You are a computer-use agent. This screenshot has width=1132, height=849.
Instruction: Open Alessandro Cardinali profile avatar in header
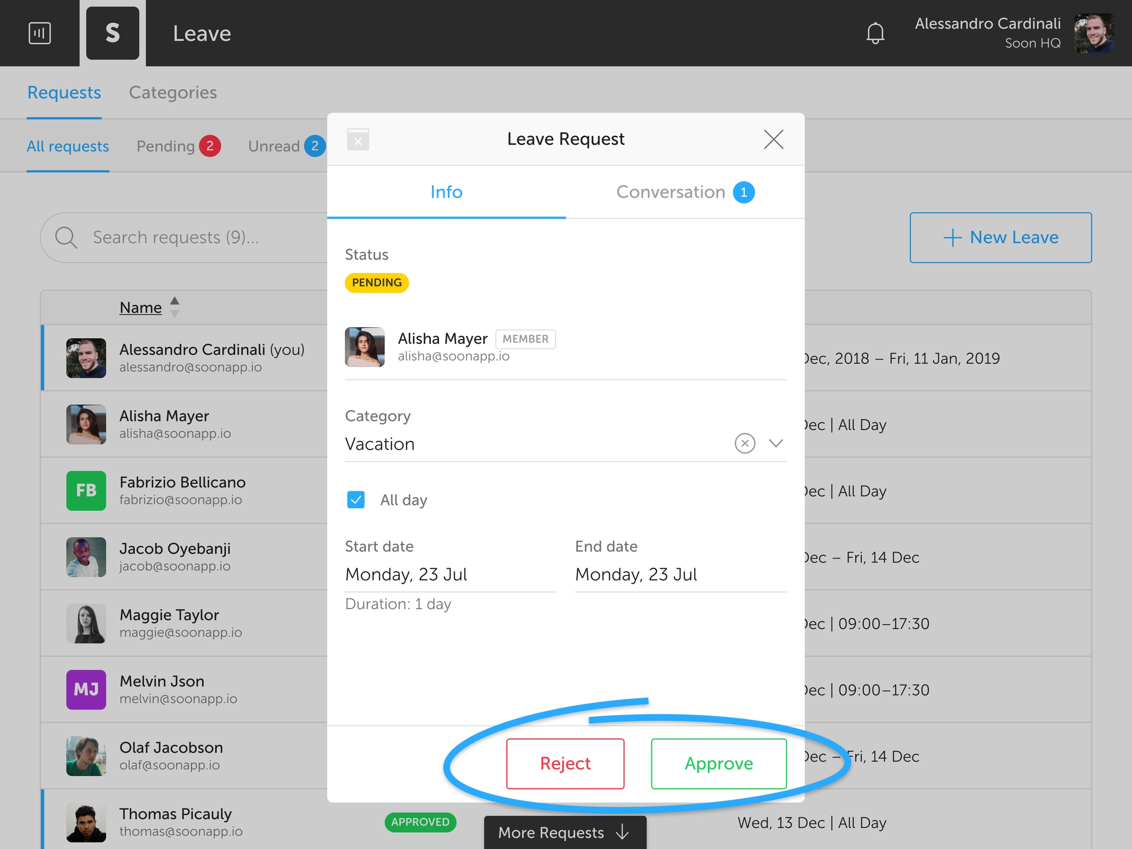click(x=1094, y=33)
